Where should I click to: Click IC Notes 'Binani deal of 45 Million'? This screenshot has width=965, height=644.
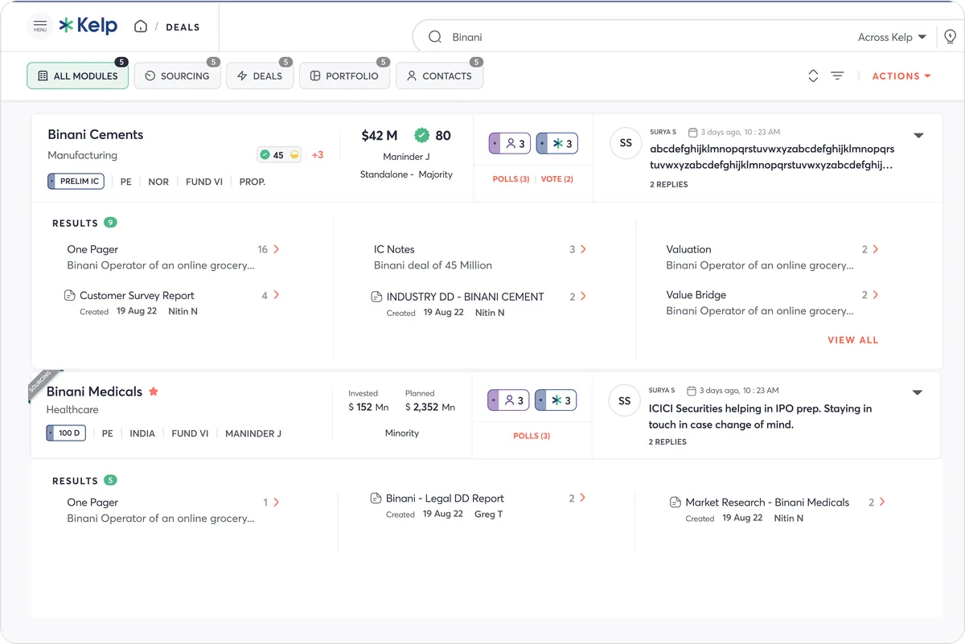(x=433, y=265)
